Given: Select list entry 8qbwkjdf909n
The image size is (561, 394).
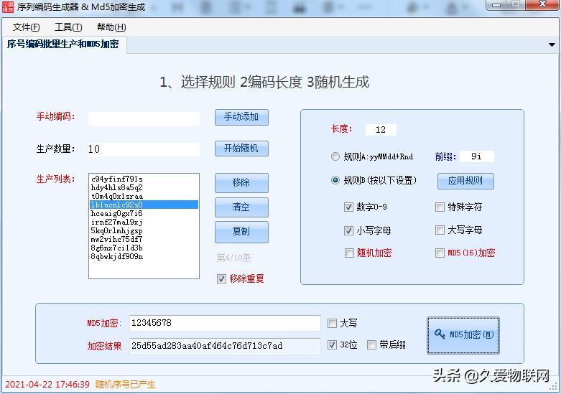Looking at the screenshot, I should pos(144,256).
